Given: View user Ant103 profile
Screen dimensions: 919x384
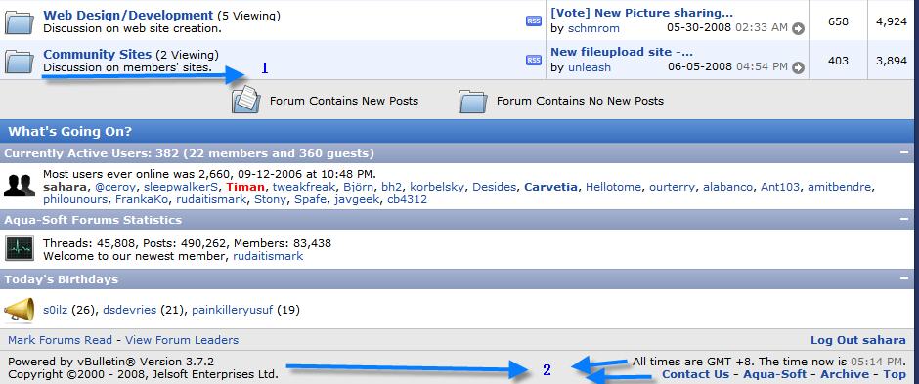Looking at the screenshot, I should pos(780,187).
